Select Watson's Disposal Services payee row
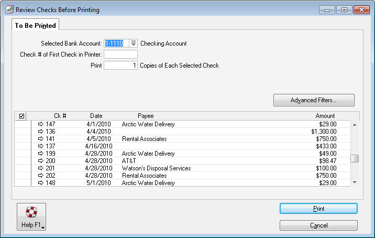Image resolution: width=375 pixels, height=238 pixels. 157,168
